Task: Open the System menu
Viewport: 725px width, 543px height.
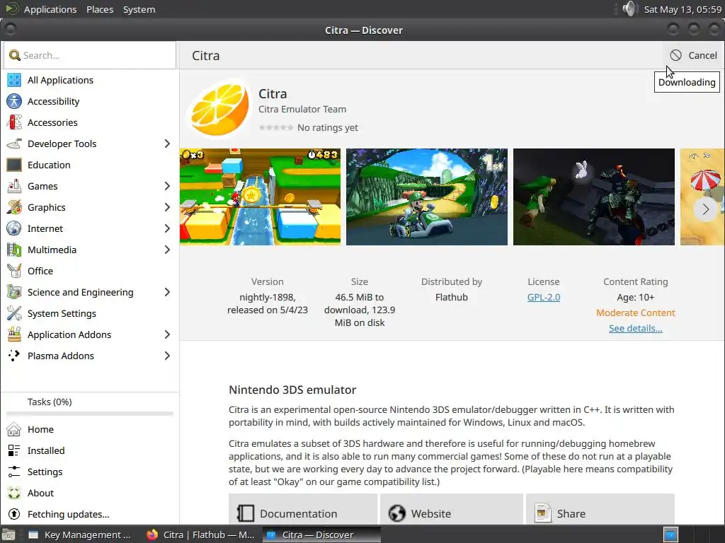Action: click(x=139, y=9)
